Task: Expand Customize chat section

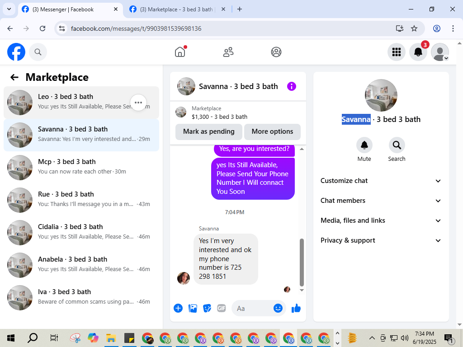Action: tap(381, 181)
